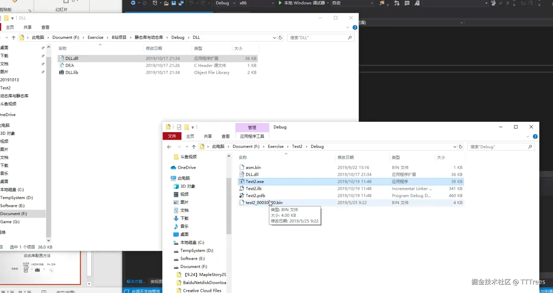The image size is (553, 293).
Task: Open the 文件 tab in Debug window
Action: point(172,136)
